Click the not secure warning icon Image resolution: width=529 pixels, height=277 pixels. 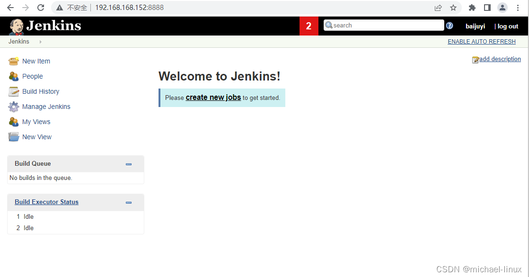coord(60,8)
